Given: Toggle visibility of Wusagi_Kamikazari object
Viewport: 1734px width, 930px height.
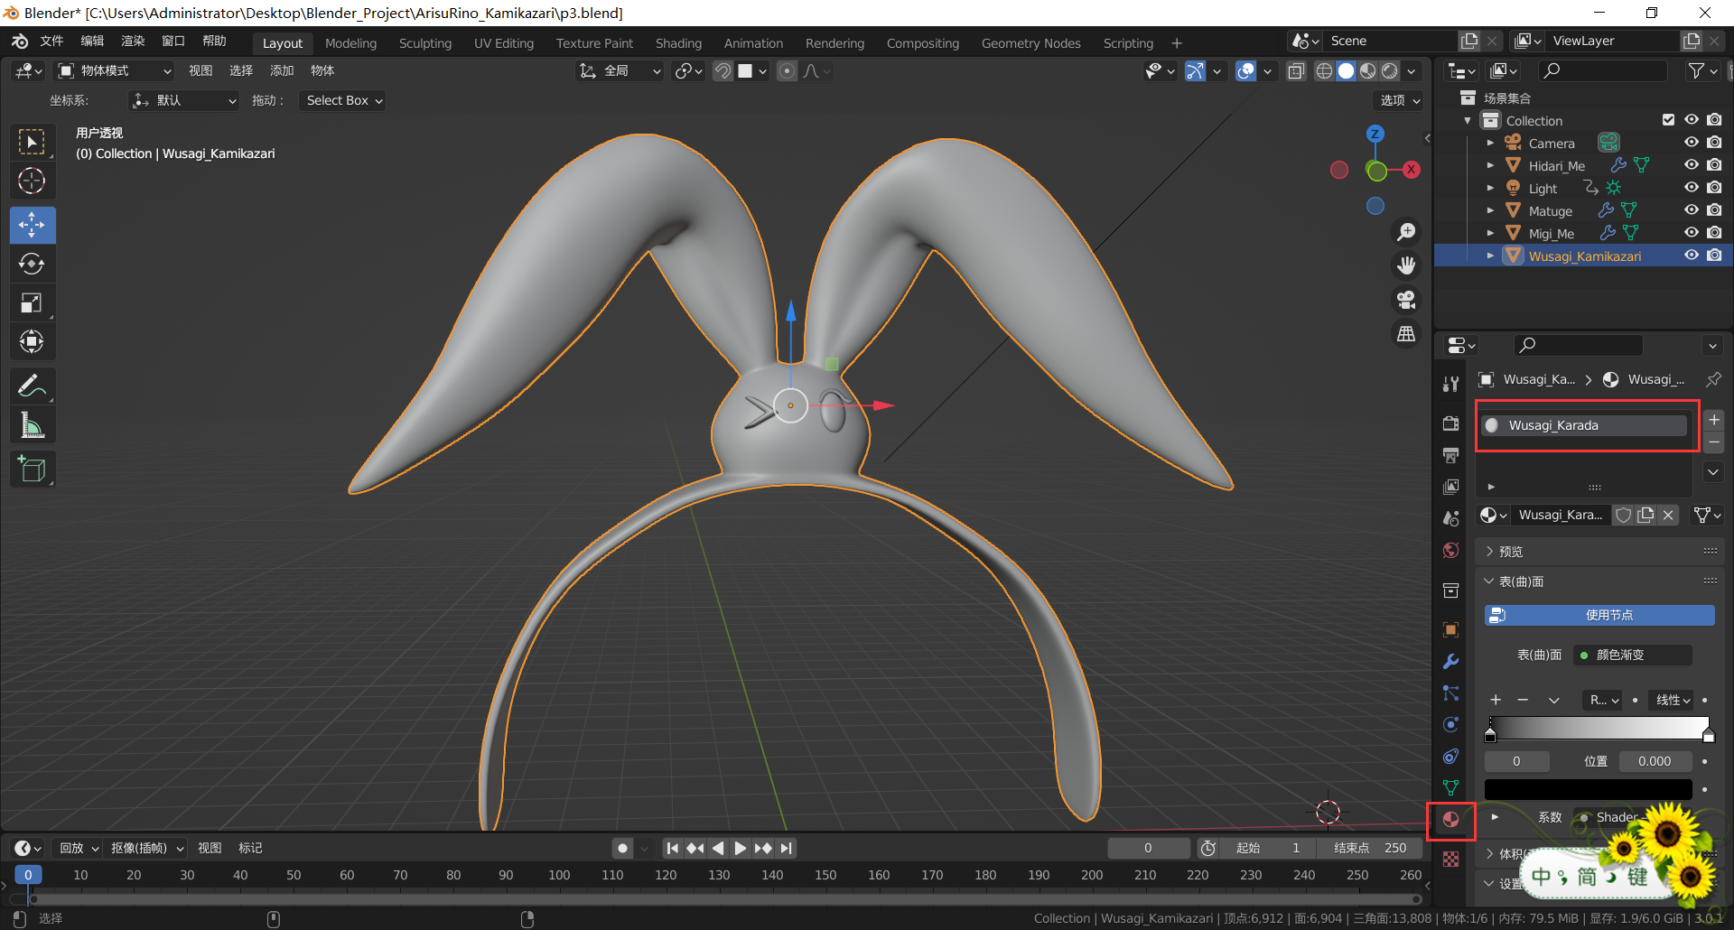Looking at the screenshot, I should point(1692,256).
